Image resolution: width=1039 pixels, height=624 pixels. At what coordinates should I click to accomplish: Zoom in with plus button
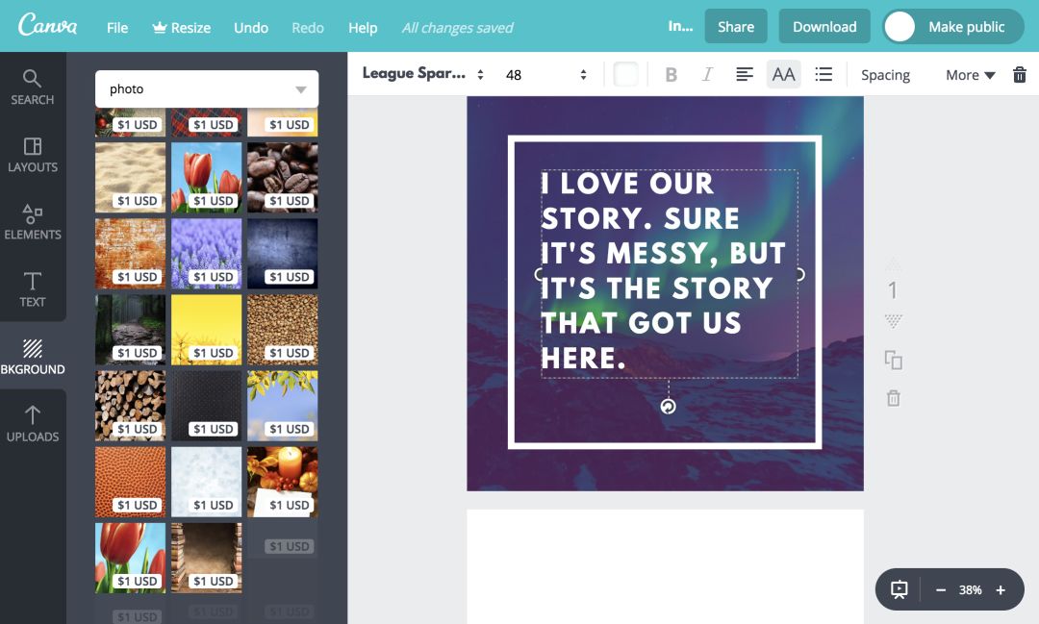point(1001,589)
